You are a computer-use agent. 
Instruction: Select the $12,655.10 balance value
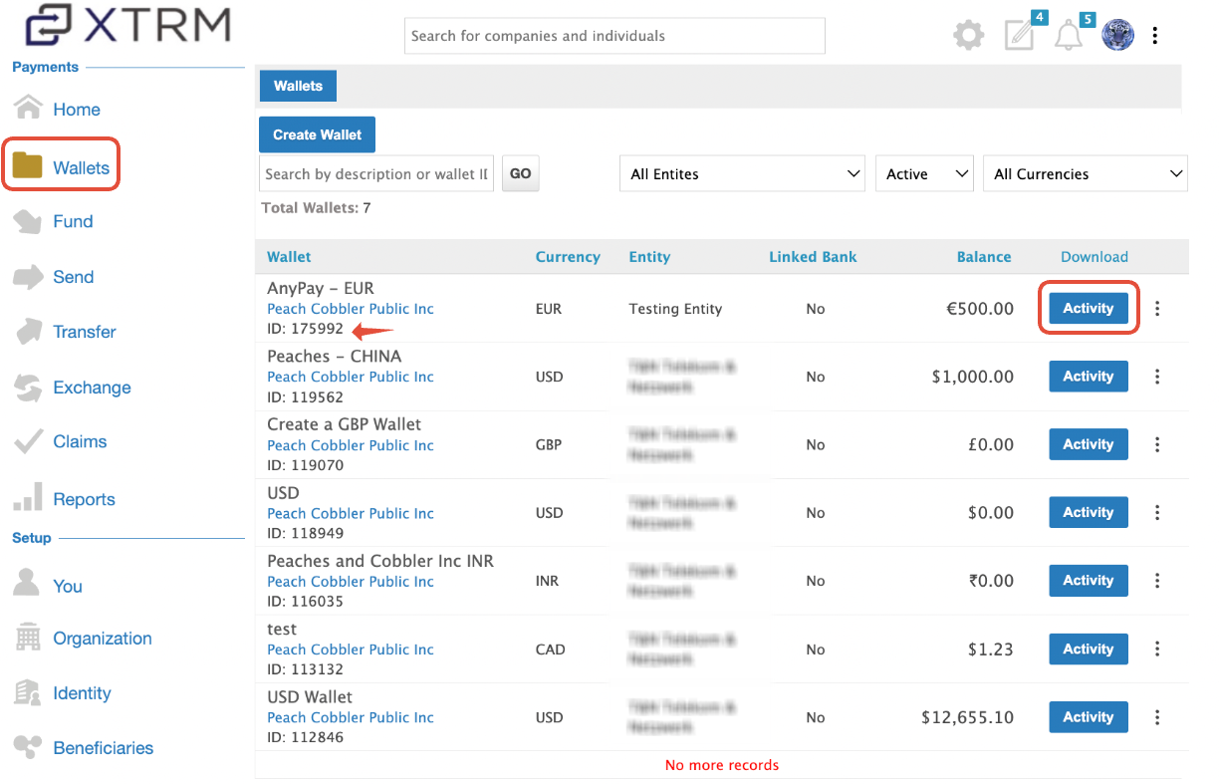point(968,717)
